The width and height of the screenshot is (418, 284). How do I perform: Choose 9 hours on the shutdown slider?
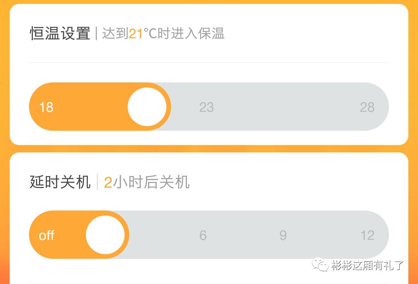283,235
